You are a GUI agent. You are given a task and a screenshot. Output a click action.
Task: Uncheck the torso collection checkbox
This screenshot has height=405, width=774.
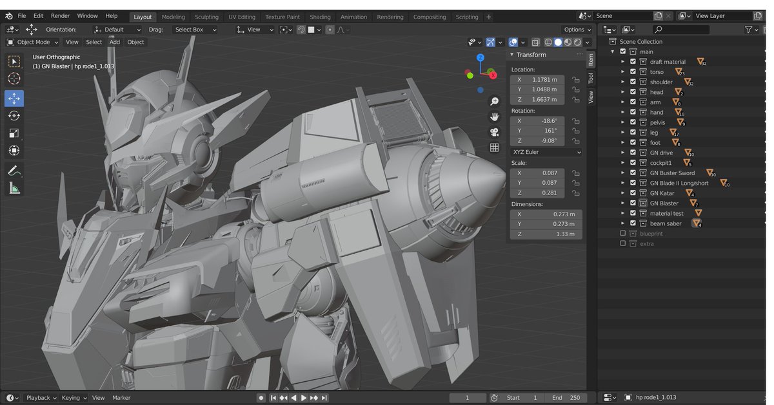click(633, 72)
